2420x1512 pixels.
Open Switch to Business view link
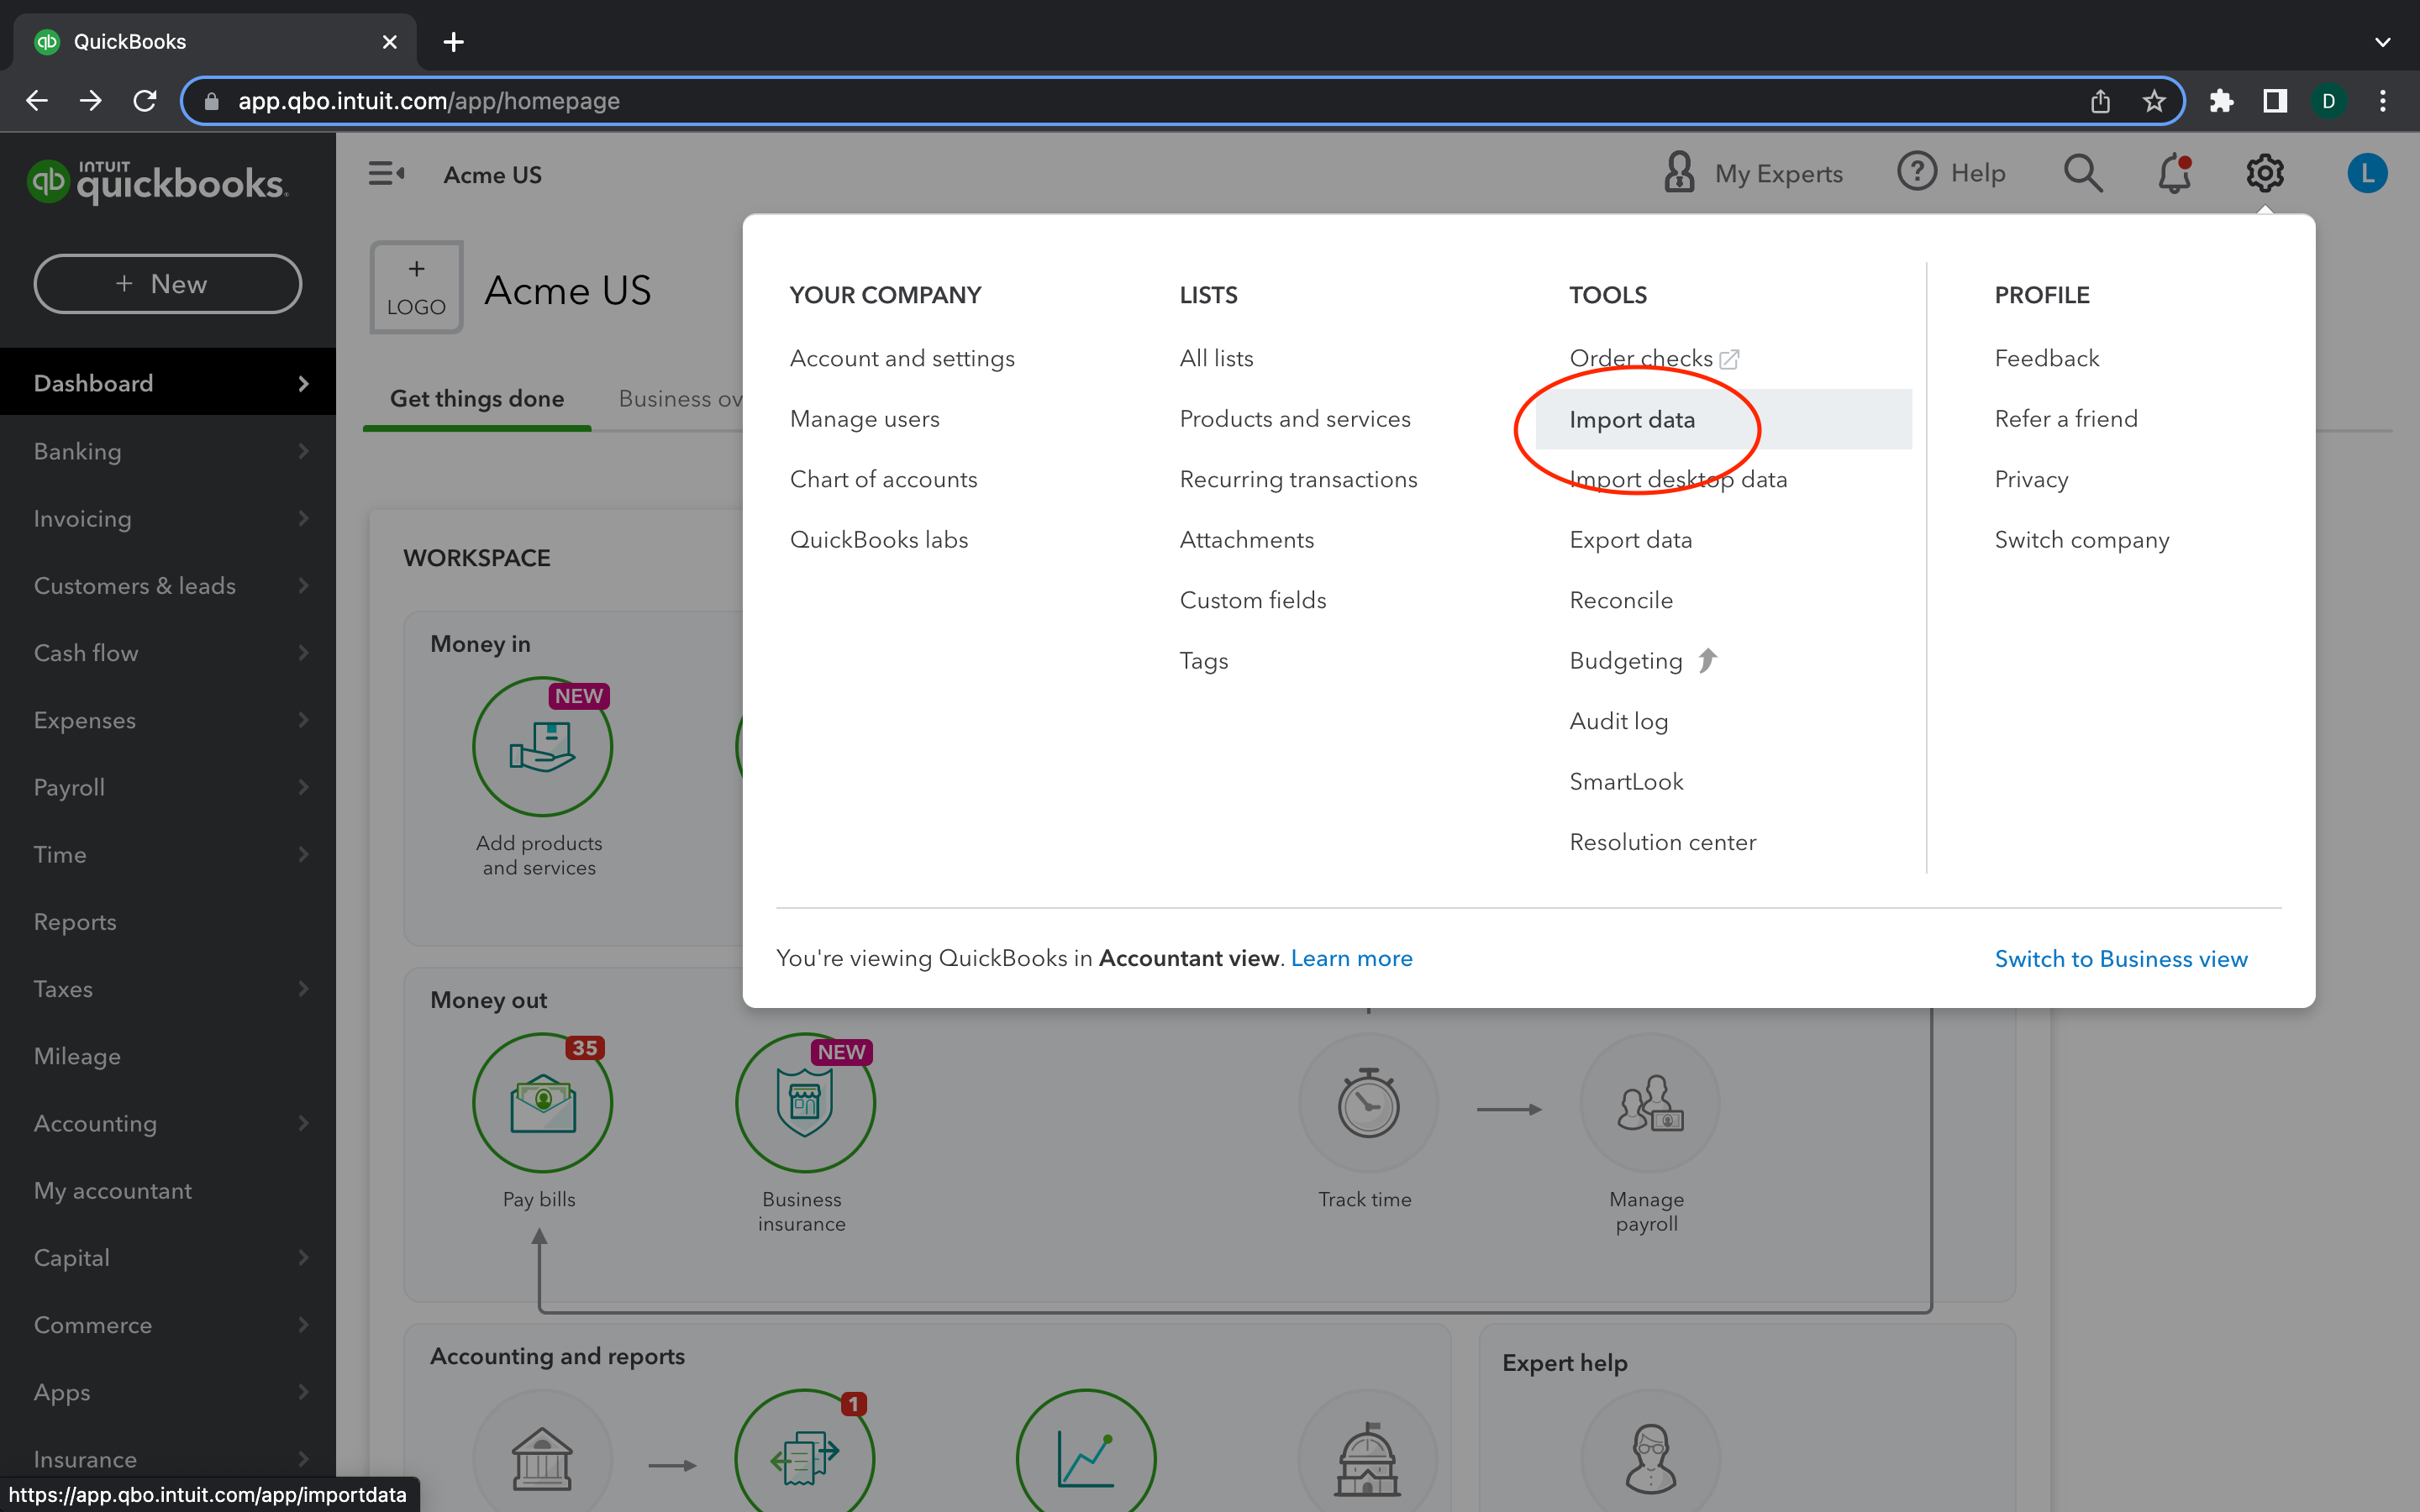pyautogui.click(x=2120, y=958)
